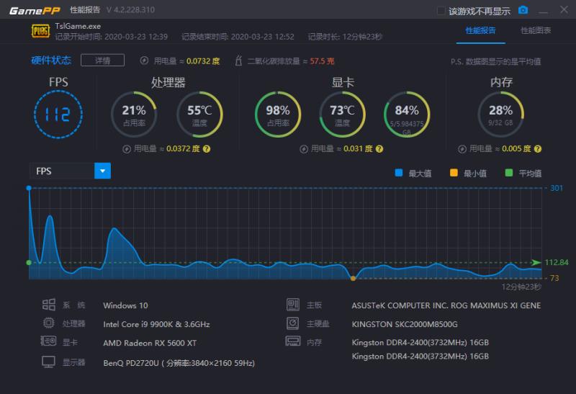Click the GPU usage 98% gauge
The image size is (576, 394).
(278, 115)
